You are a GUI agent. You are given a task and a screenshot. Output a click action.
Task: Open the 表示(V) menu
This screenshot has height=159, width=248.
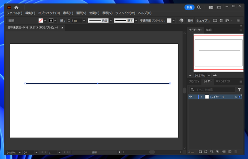(x=107, y=13)
